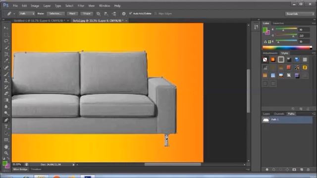Image resolution: width=317 pixels, height=178 pixels.
Task: Toggle the Auto Add/Delete checkbox
Action: [x=130, y=13]
